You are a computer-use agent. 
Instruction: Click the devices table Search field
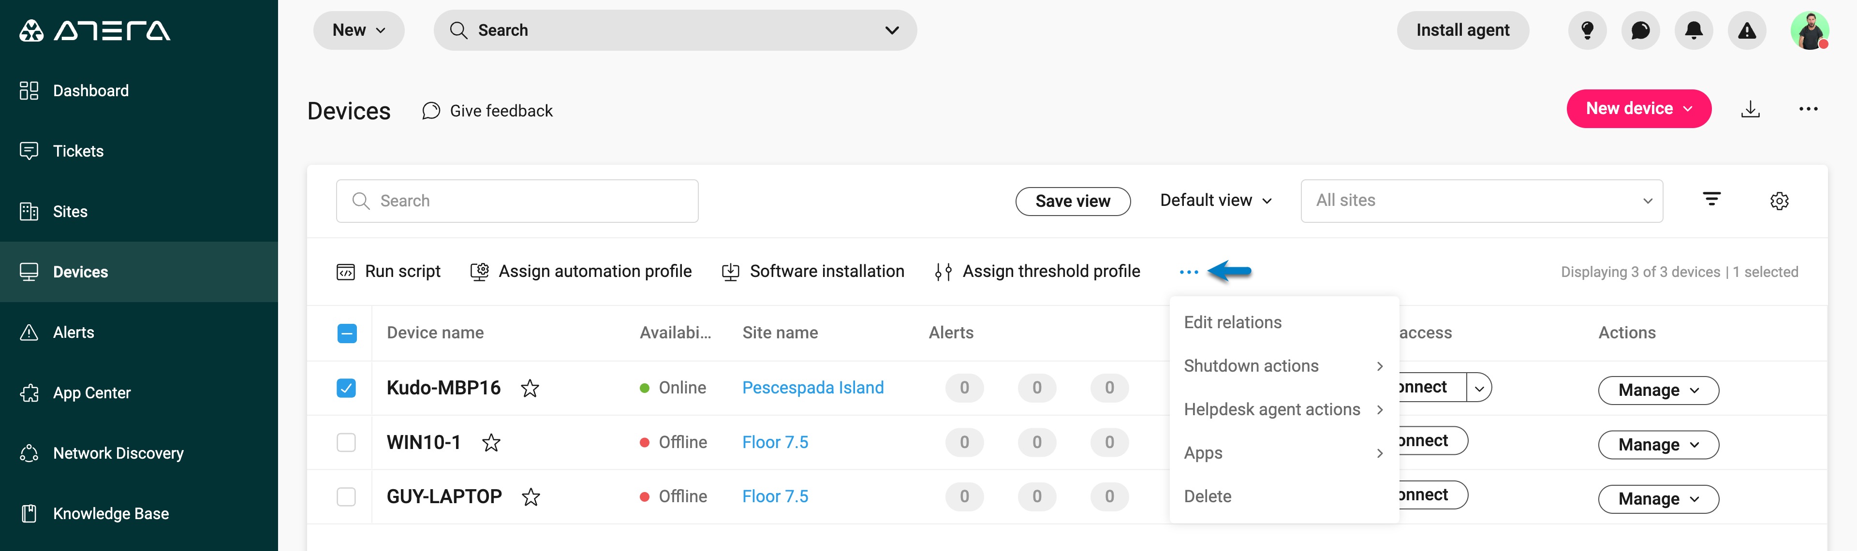[x=517, y=201]
